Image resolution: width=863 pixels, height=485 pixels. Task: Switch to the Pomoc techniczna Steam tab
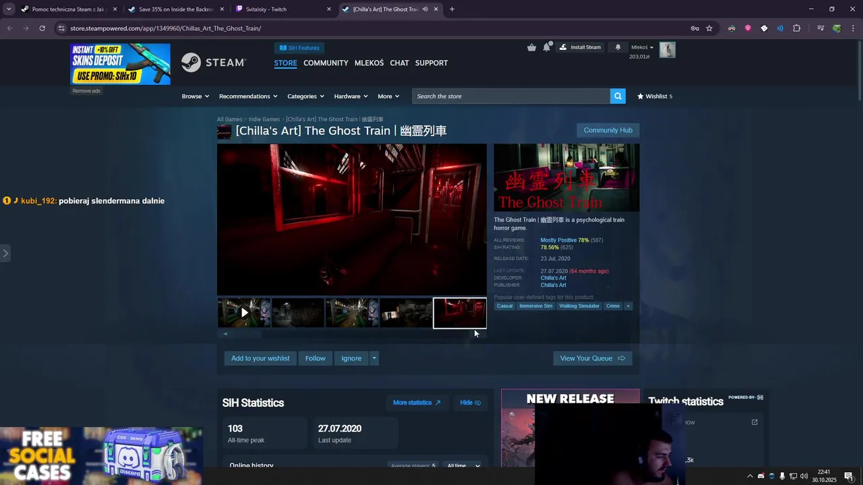pos(68,9)
